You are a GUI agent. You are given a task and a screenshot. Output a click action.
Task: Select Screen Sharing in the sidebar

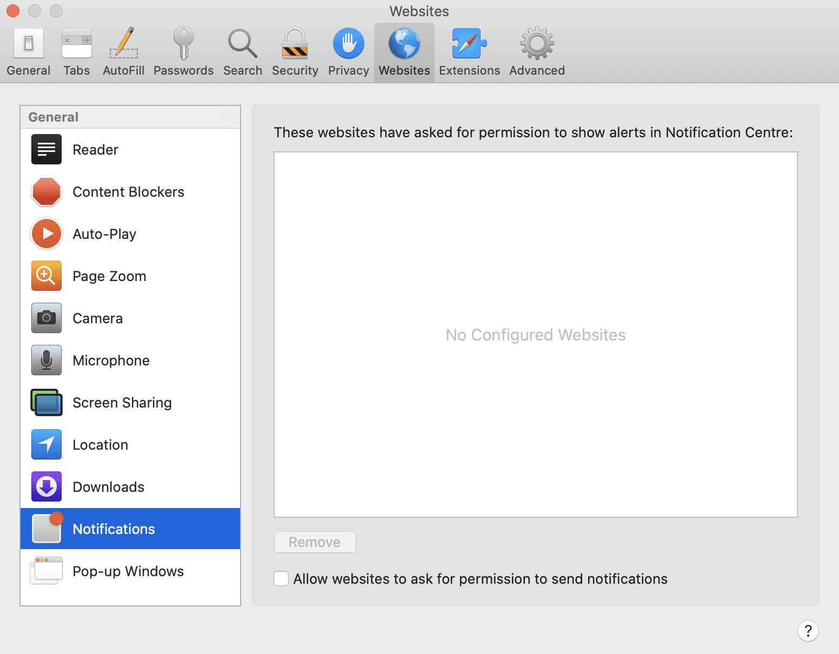point(130,402)
